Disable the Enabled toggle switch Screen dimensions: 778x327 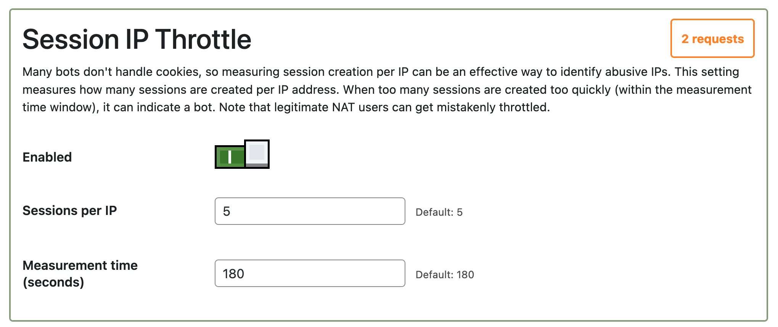point(242,154)
